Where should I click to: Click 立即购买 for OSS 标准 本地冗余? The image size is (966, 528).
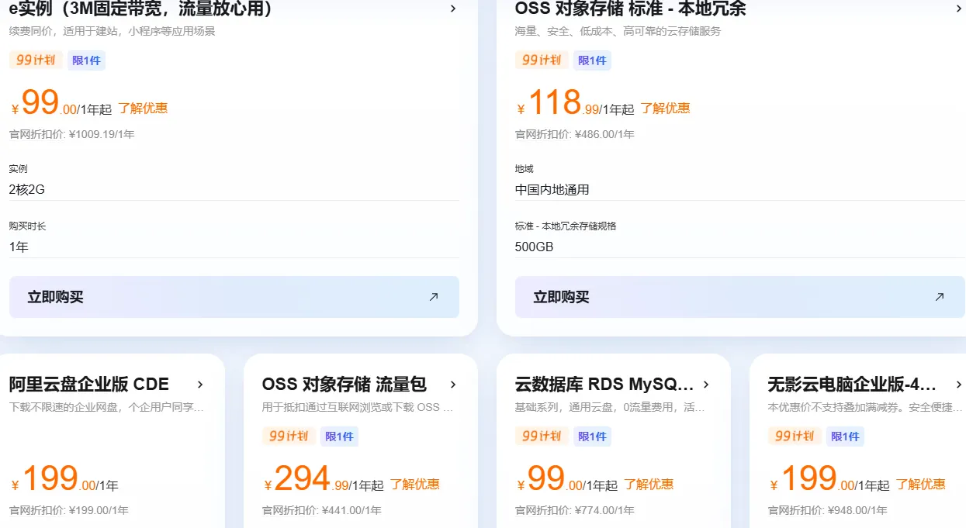coord(740,297)
